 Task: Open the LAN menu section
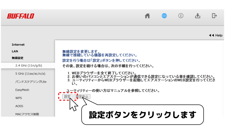15,51
